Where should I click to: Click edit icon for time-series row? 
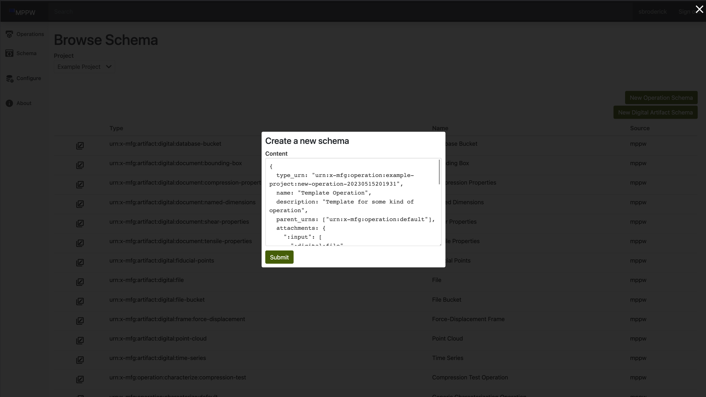click(80, 360)
